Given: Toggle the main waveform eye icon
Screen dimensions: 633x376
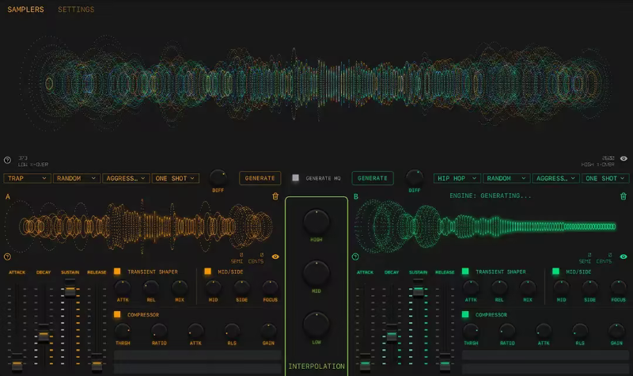Looking at the screenshot, I should click(x=624, y=158).
